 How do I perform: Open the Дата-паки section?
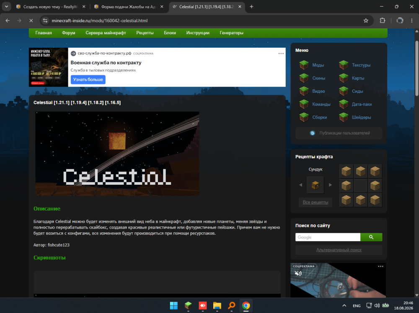355,104
